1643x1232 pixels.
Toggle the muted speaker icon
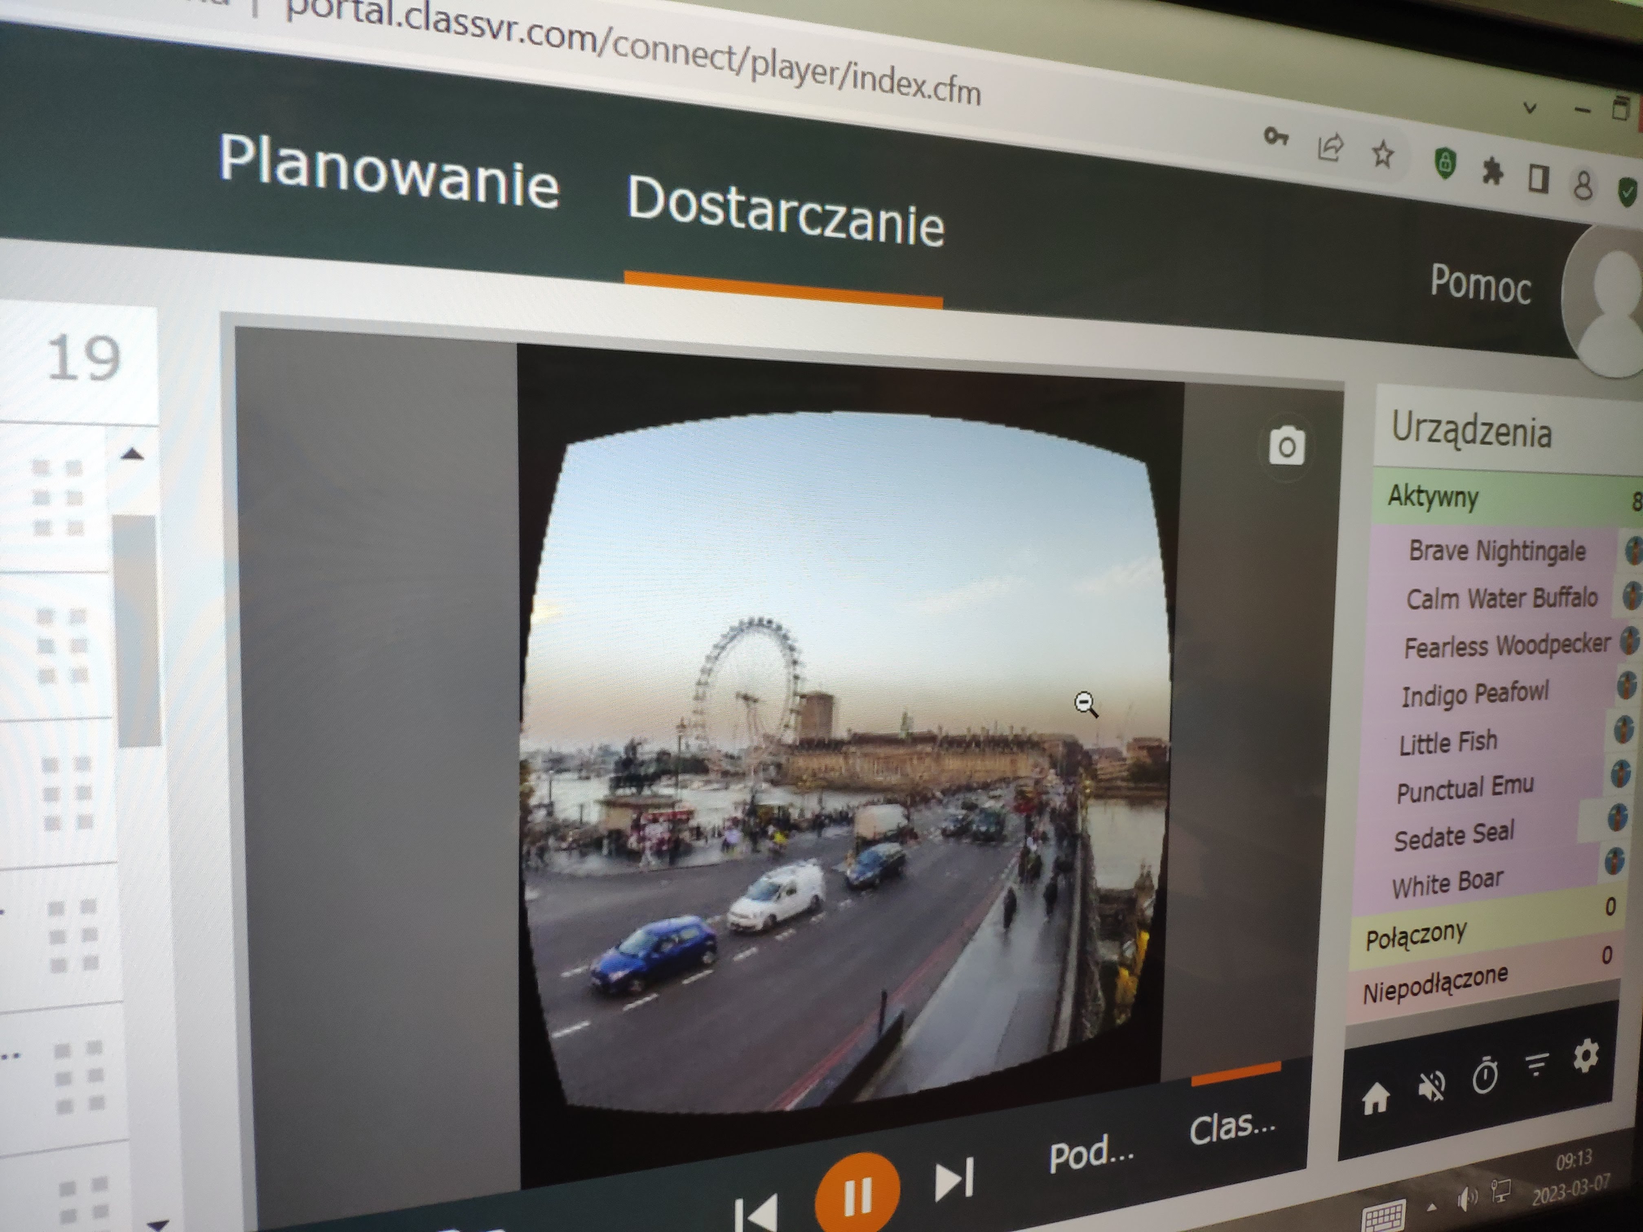point(1432,1087)
